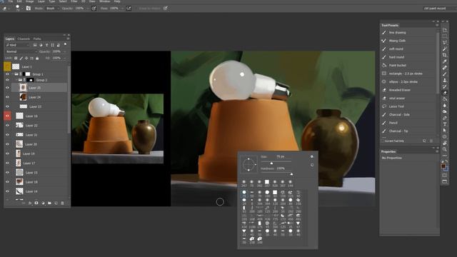Image resolution: width=457 pixels, height=257 pixels.
Task: Click Add layer style fx icon
Action: (x=30, y=203)
